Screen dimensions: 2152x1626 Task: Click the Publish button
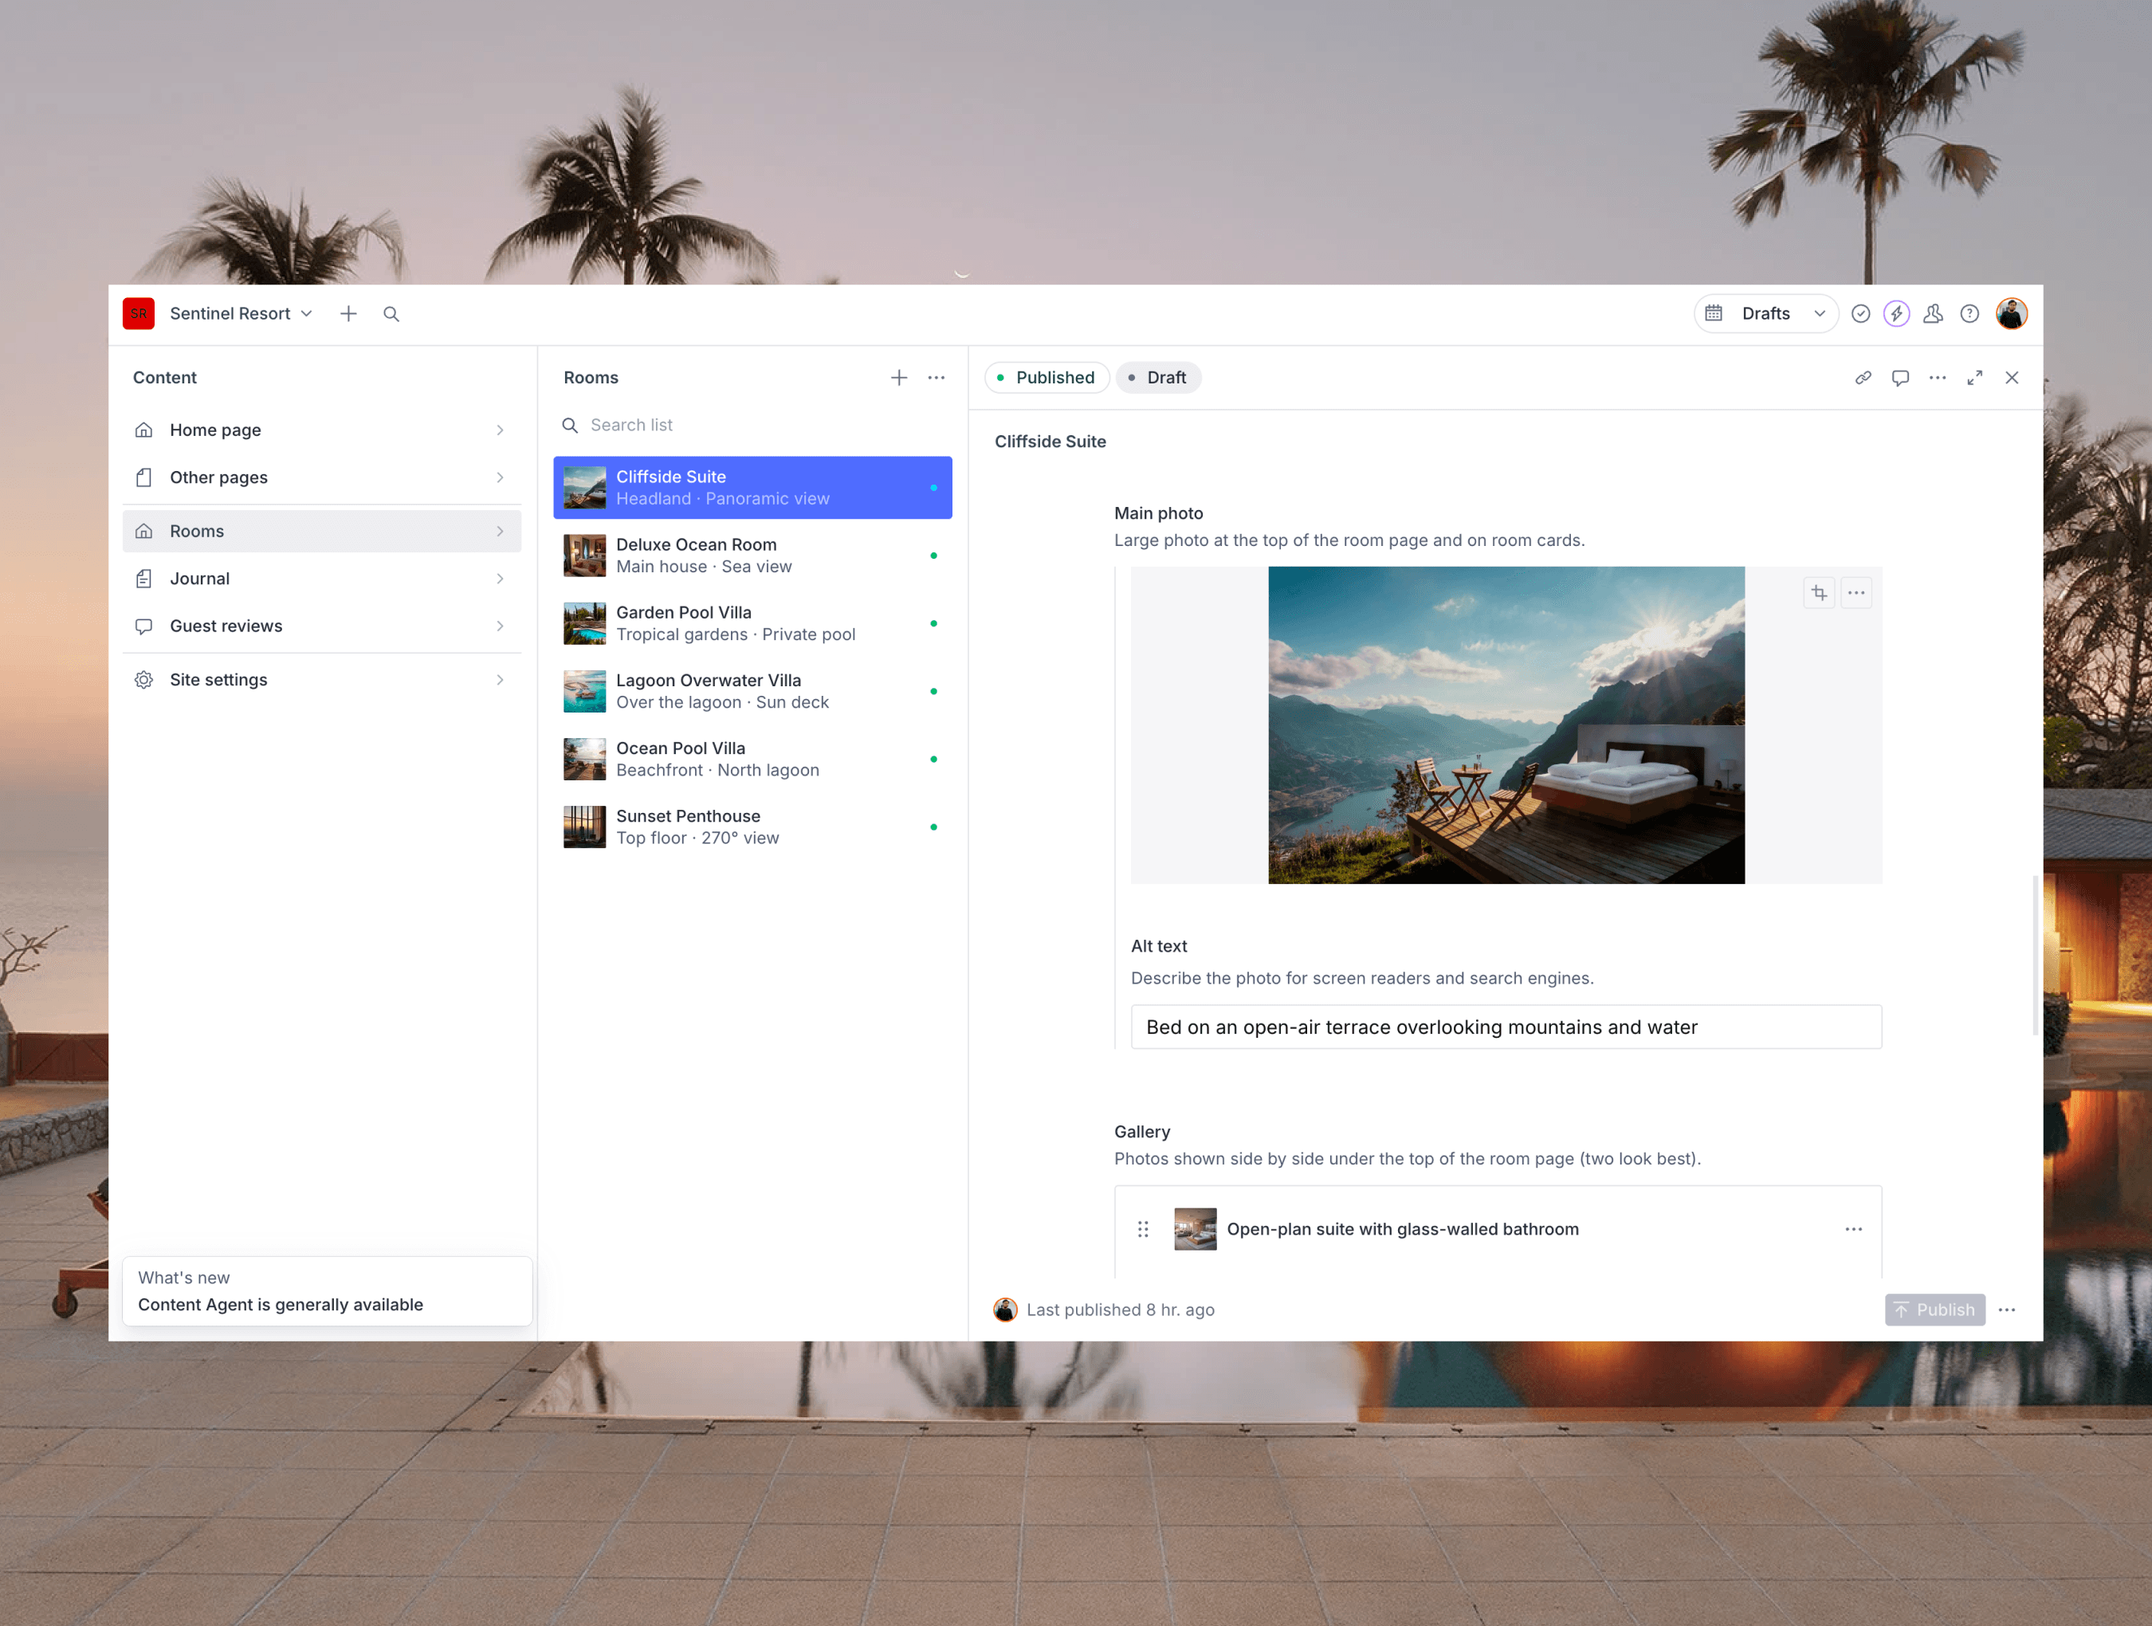(1934, 1310)
